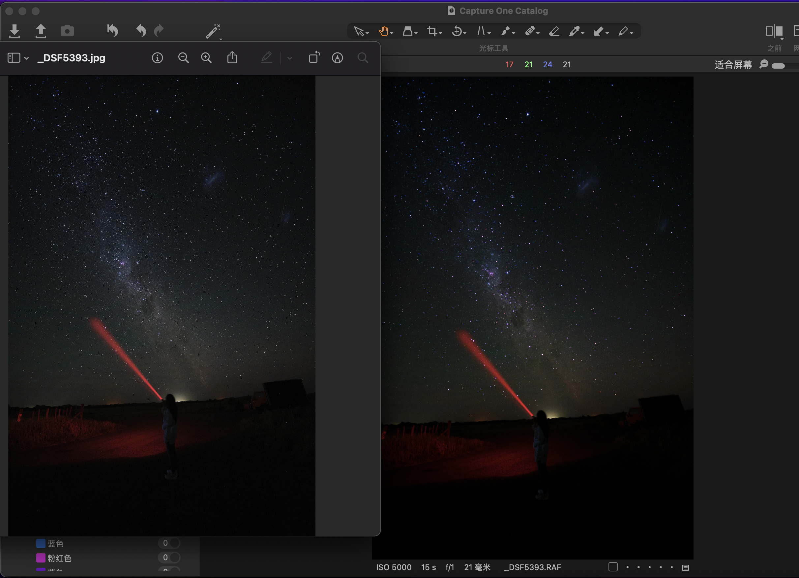The width and height of the screenshot is (799, 578).
Task: Select the Annotations pencil tool
Action: tap(623, 31)
